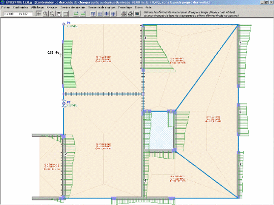Click wall label 7 on the plan
Viewport: 274px width, 205px height.
pyautogui.click(x=240, y=165)
